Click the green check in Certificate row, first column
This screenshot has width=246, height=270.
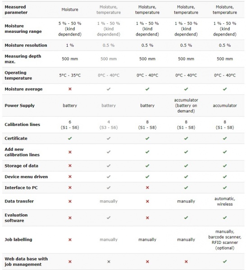point(70,138)
